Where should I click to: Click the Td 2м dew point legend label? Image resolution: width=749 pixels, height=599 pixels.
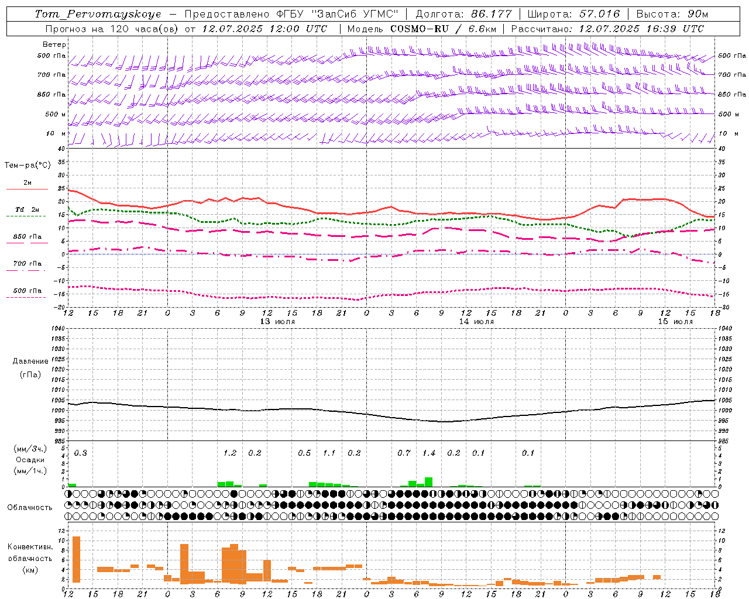(x=27, y=209)
